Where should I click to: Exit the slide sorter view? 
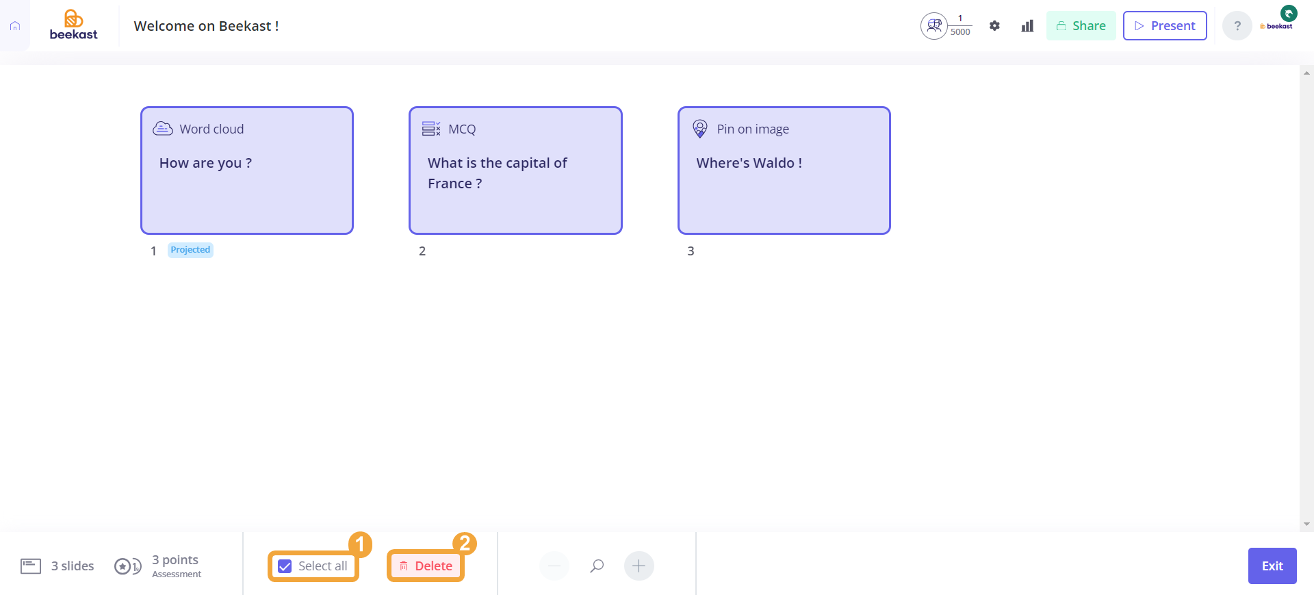click(x=1272, y=566)
